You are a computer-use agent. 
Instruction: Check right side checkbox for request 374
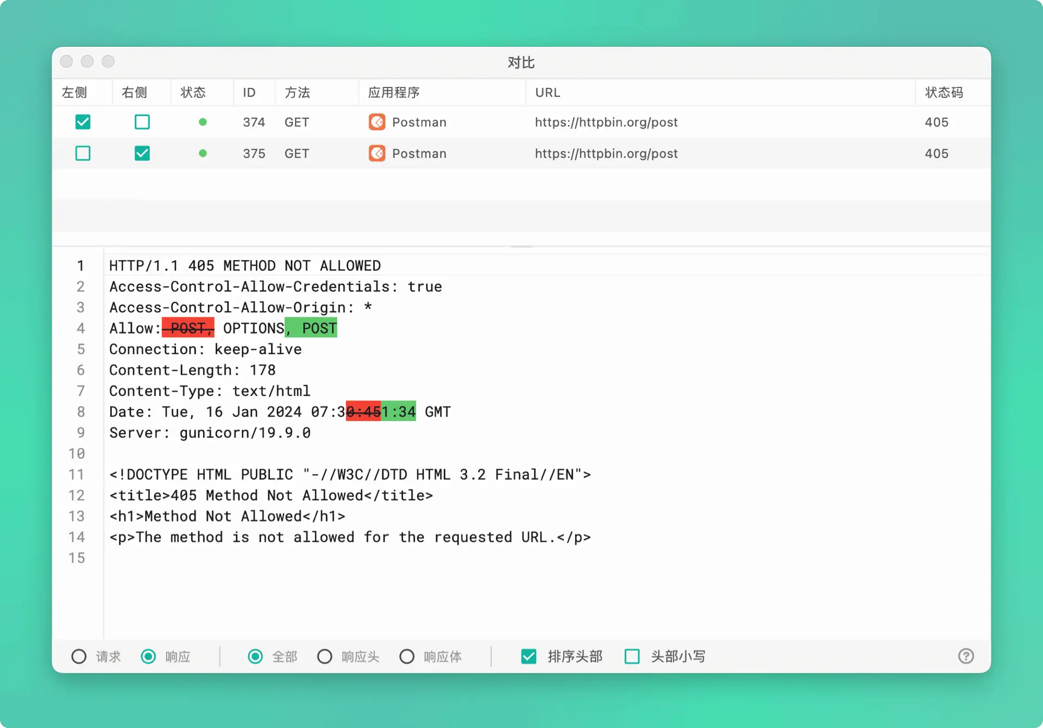point(142,122)
